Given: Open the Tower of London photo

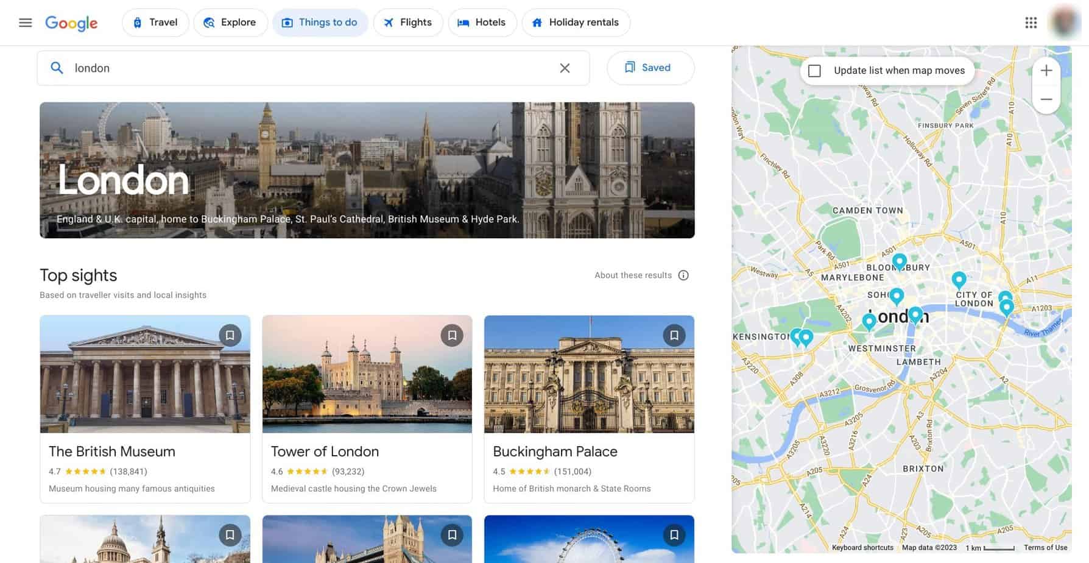Looking at the screenshot, I should point(367,374).
